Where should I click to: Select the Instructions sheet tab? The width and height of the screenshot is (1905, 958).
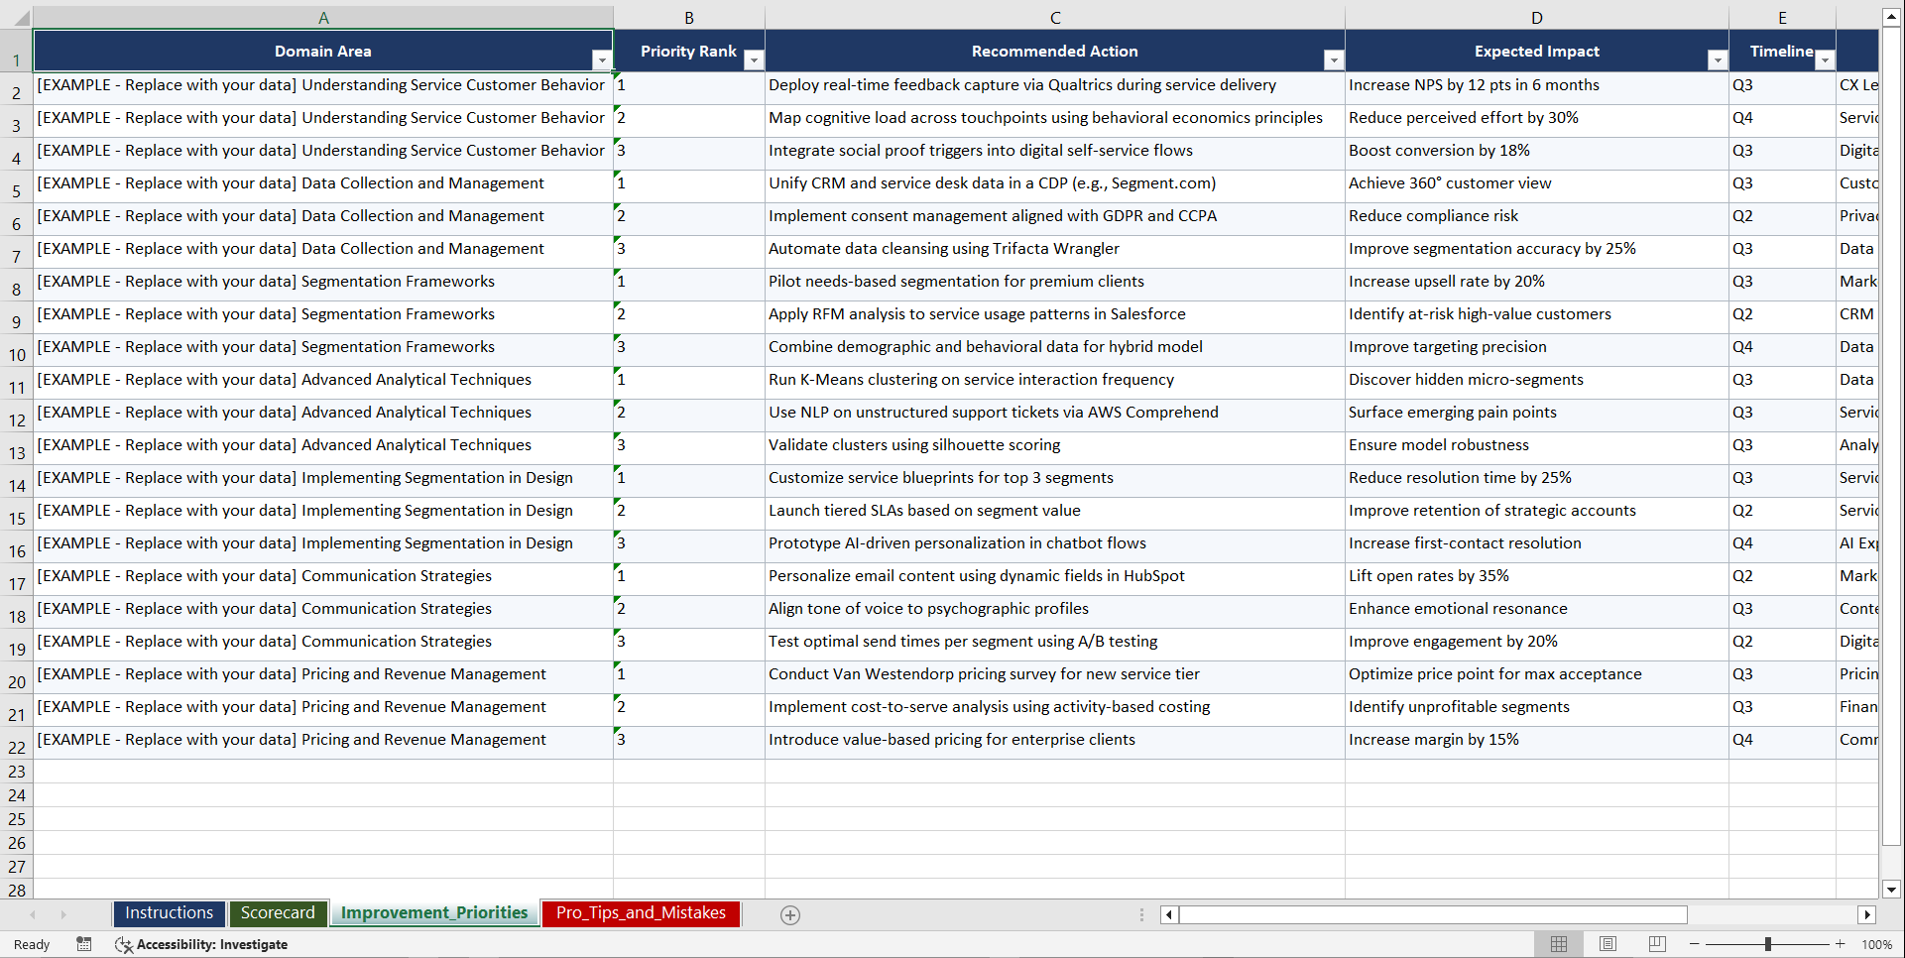click(169, 912)
